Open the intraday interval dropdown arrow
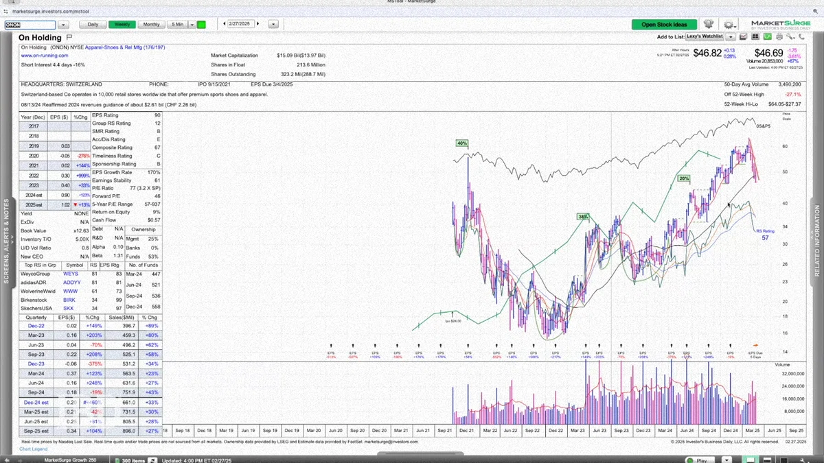 192,25
